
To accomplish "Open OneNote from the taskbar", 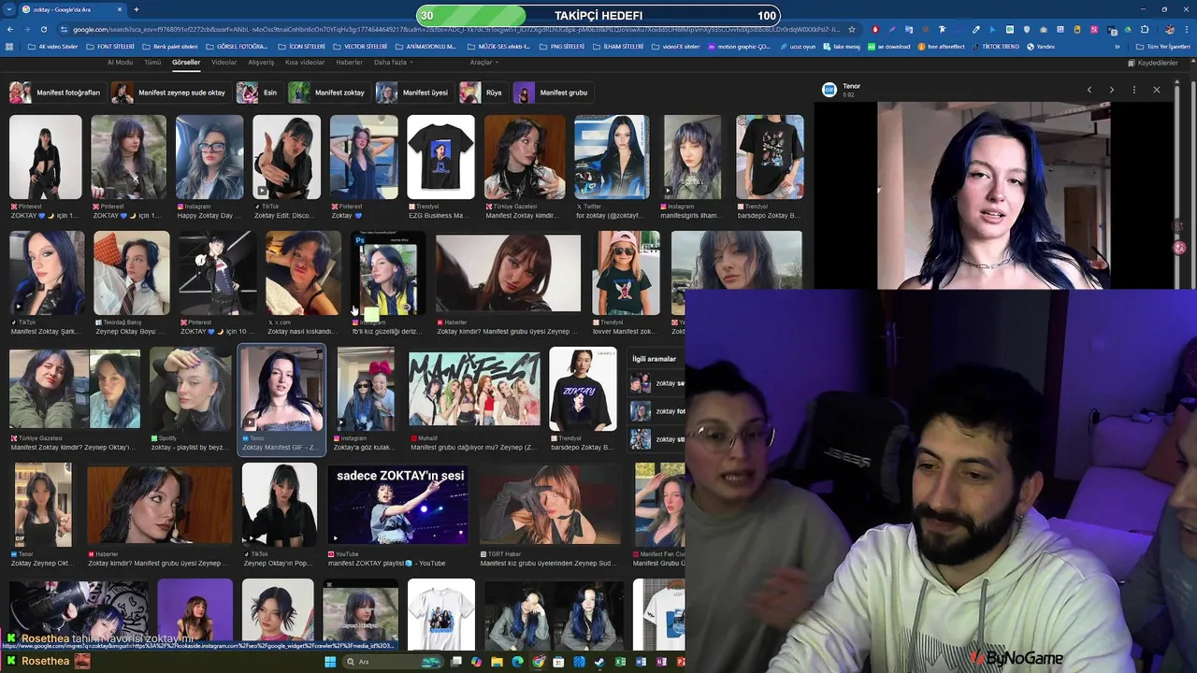I will coord(661,662).
